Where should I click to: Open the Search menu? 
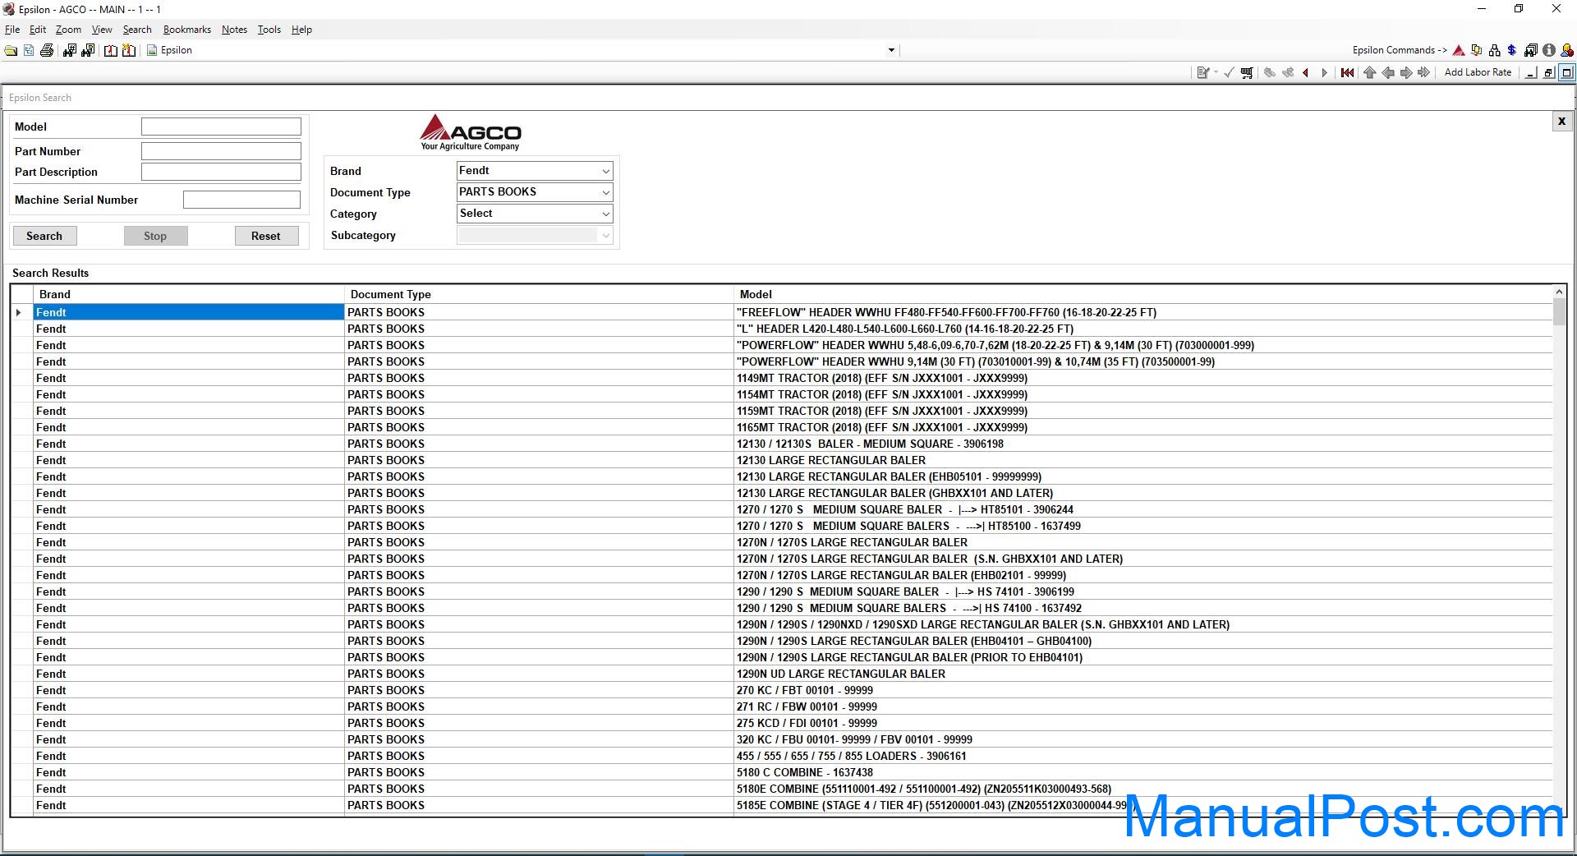click(x=137, y=30)
